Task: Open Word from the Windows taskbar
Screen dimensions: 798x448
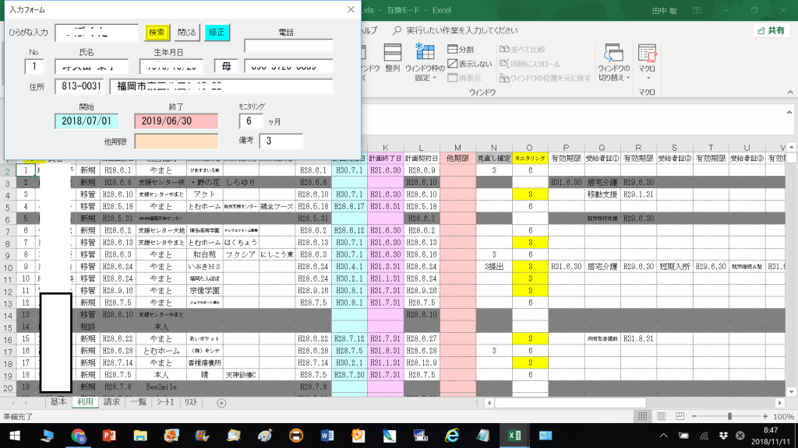Action: point(324,436)
